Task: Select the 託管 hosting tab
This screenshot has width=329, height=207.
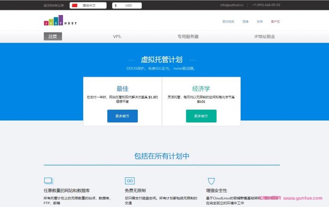Action: (53, 36)
